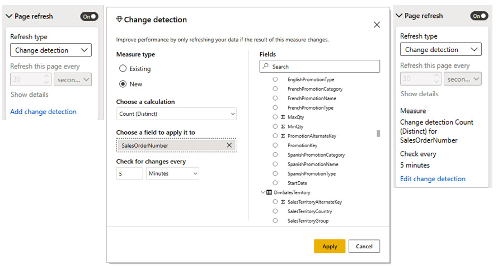The width and height of the screenshot is (498, 269).
Task: Open the Edit change detection link
Action: [433, 179]
